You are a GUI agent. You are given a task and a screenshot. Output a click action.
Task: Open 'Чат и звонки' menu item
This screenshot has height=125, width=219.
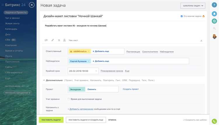point(12,18)
